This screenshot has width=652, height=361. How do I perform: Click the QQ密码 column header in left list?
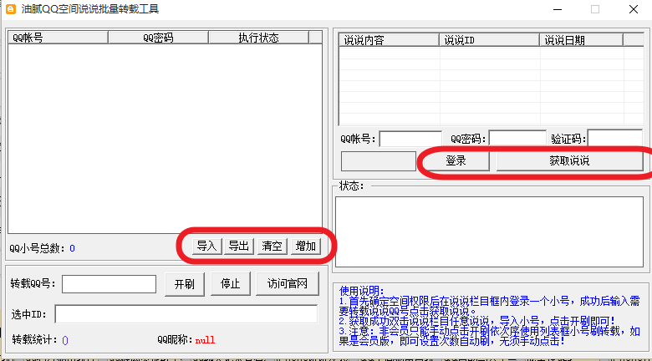[x=159, y=38]
